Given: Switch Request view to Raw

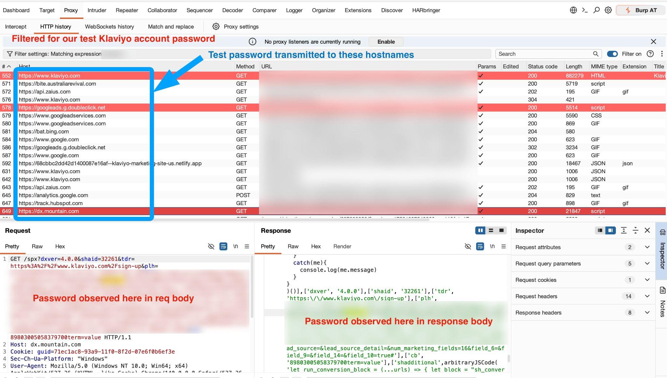Looking at the screenshot, I should 37,246.
